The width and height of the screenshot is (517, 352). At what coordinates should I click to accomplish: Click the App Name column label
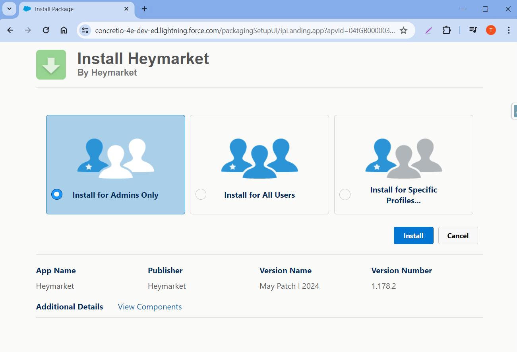(x=56, y=270)
